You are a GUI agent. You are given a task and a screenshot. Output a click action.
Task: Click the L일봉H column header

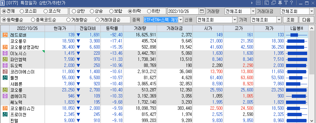297,28
